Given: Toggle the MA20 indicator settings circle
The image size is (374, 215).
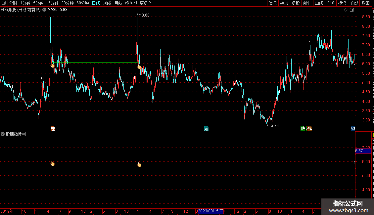Looking at the screenshot, I should [44, 10].
